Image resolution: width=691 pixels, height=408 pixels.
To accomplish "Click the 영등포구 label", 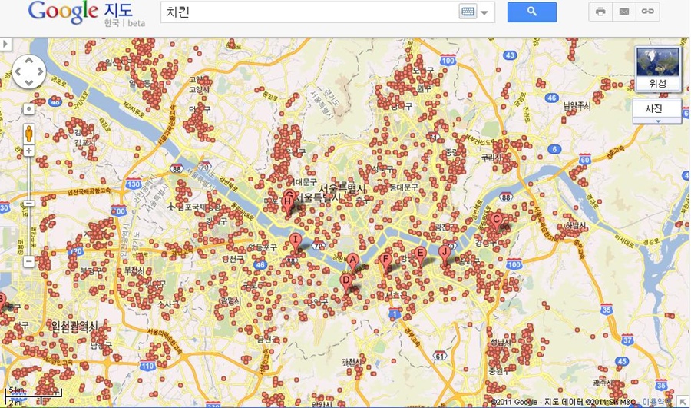I will (x=263, y=247).
